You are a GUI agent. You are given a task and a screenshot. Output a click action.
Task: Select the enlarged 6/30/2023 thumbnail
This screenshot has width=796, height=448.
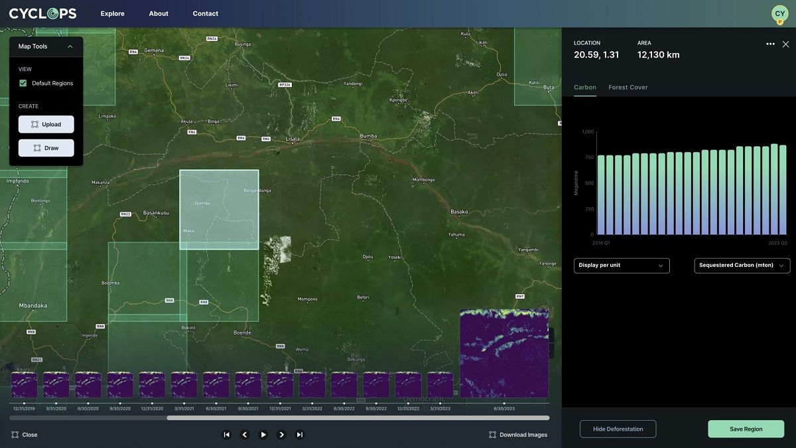504,353
